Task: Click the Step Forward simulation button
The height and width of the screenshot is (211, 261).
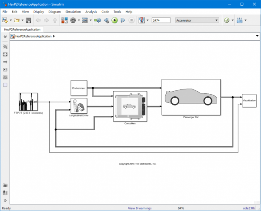Action: pos(123,20)
